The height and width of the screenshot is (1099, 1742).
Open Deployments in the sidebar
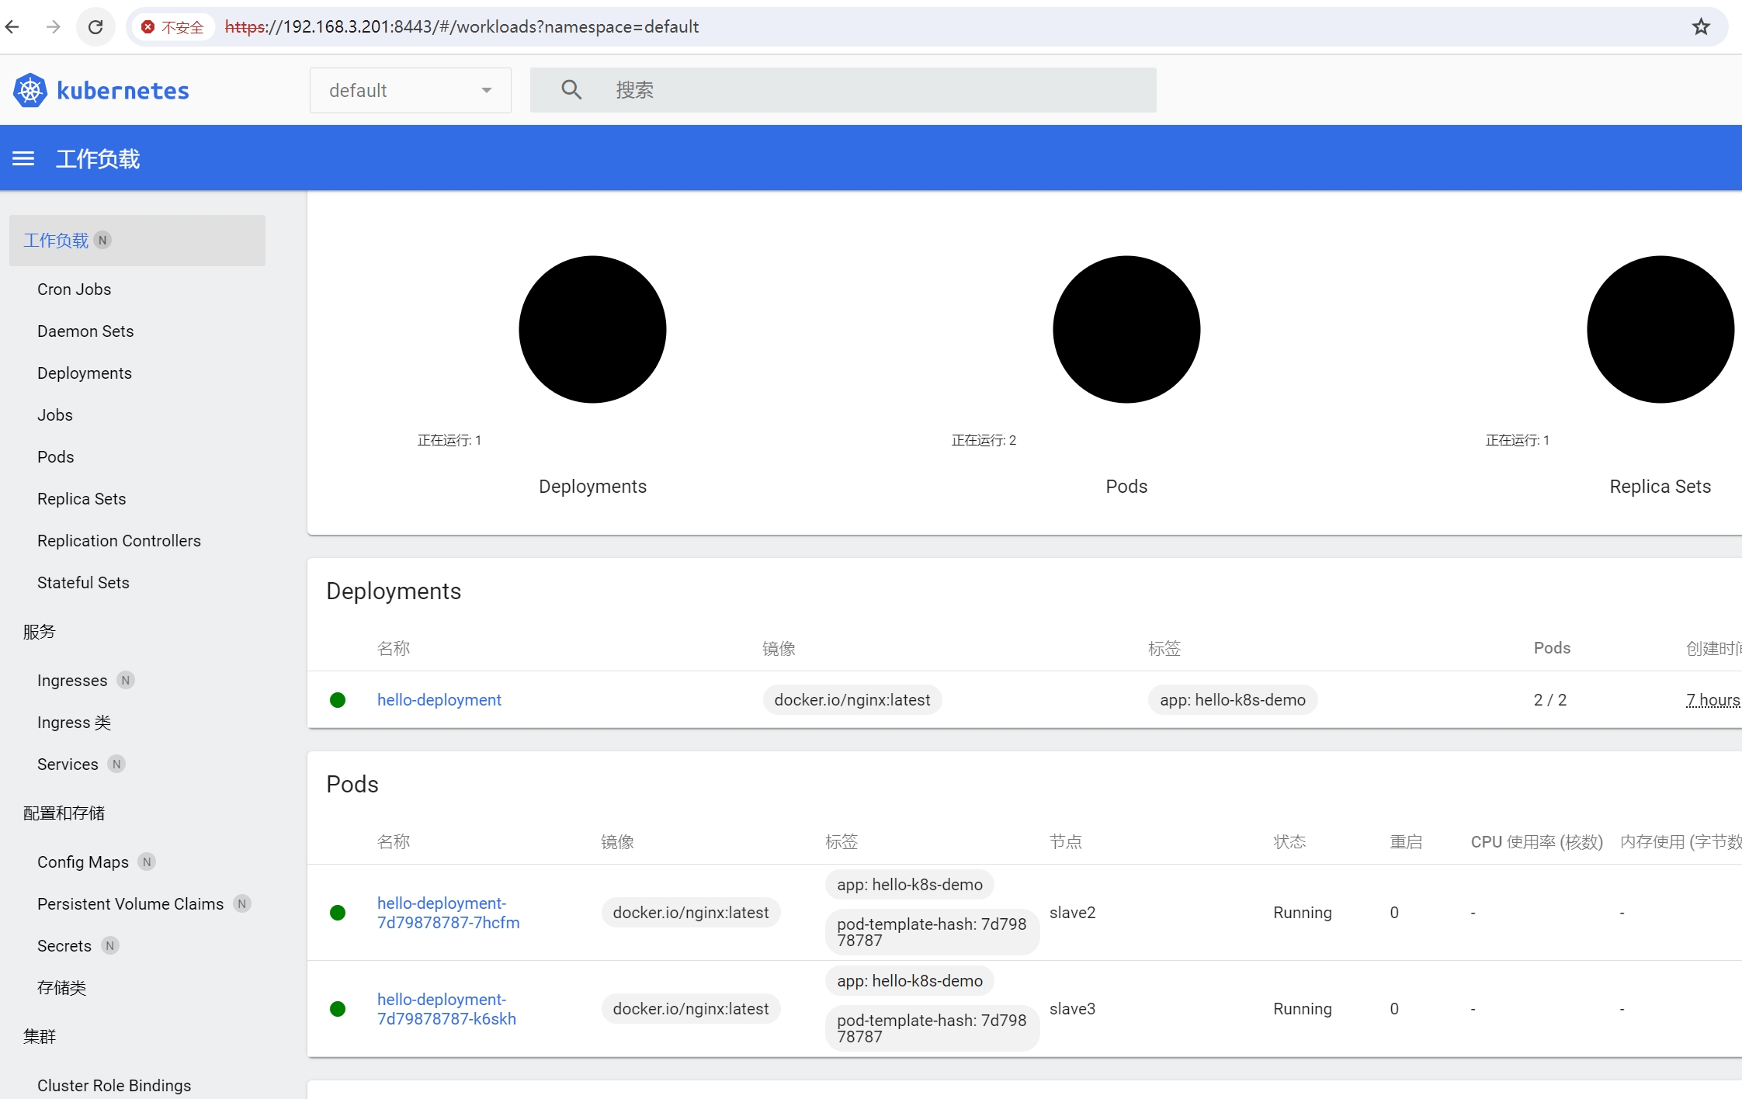point(85,373)
